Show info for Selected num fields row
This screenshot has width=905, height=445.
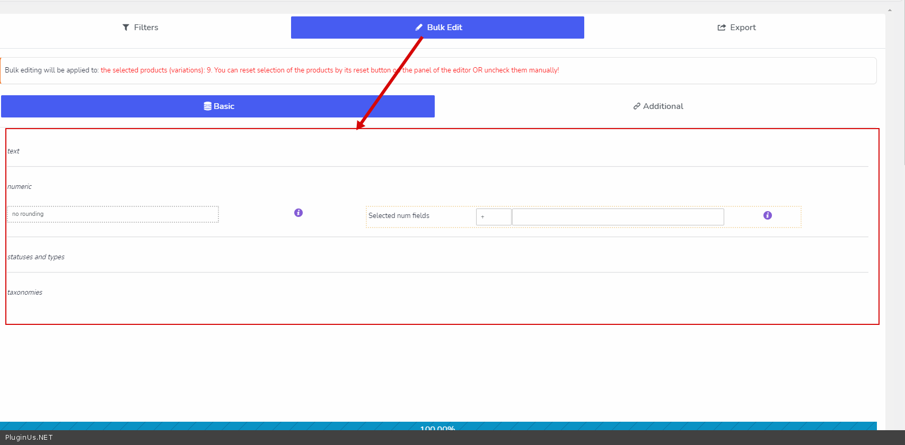[x=767, y=215]
